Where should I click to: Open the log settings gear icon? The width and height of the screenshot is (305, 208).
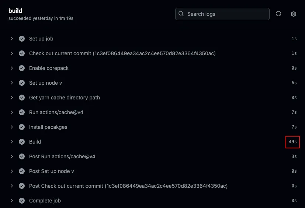293,14
